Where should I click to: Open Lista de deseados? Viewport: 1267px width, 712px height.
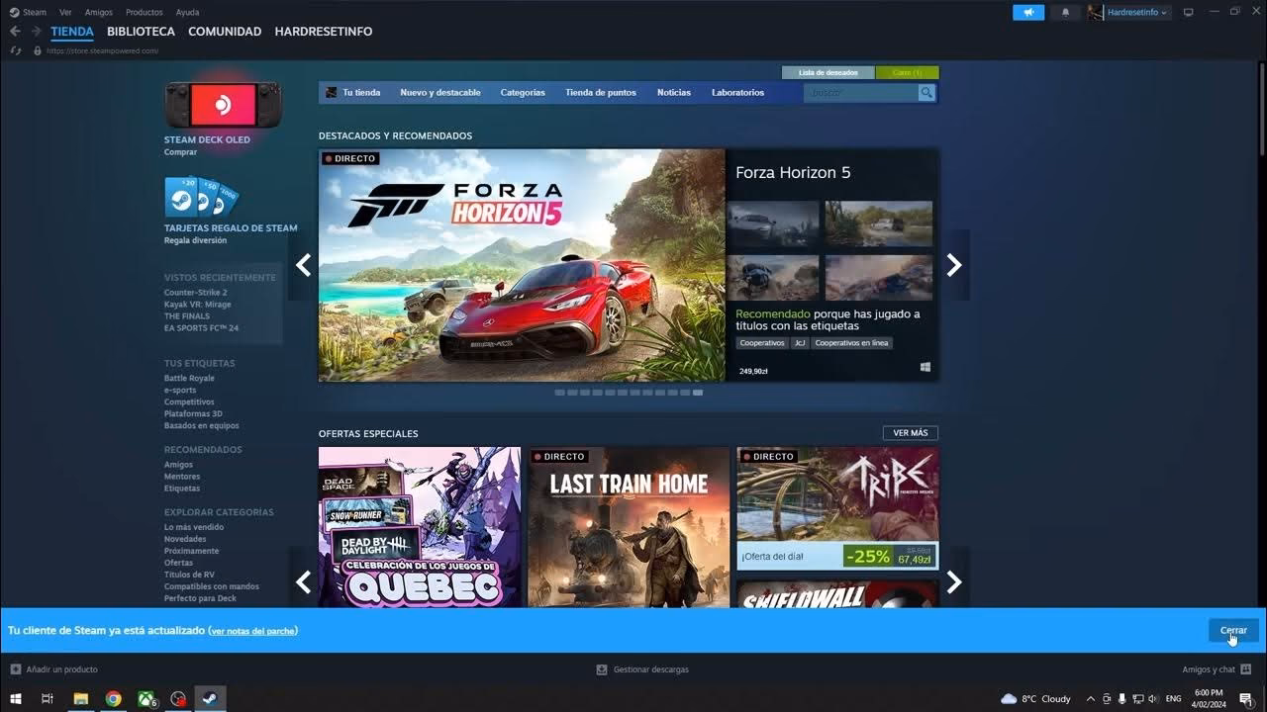point(828,72)
